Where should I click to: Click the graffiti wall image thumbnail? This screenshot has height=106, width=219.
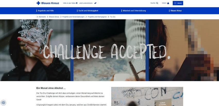click(147, 97)
